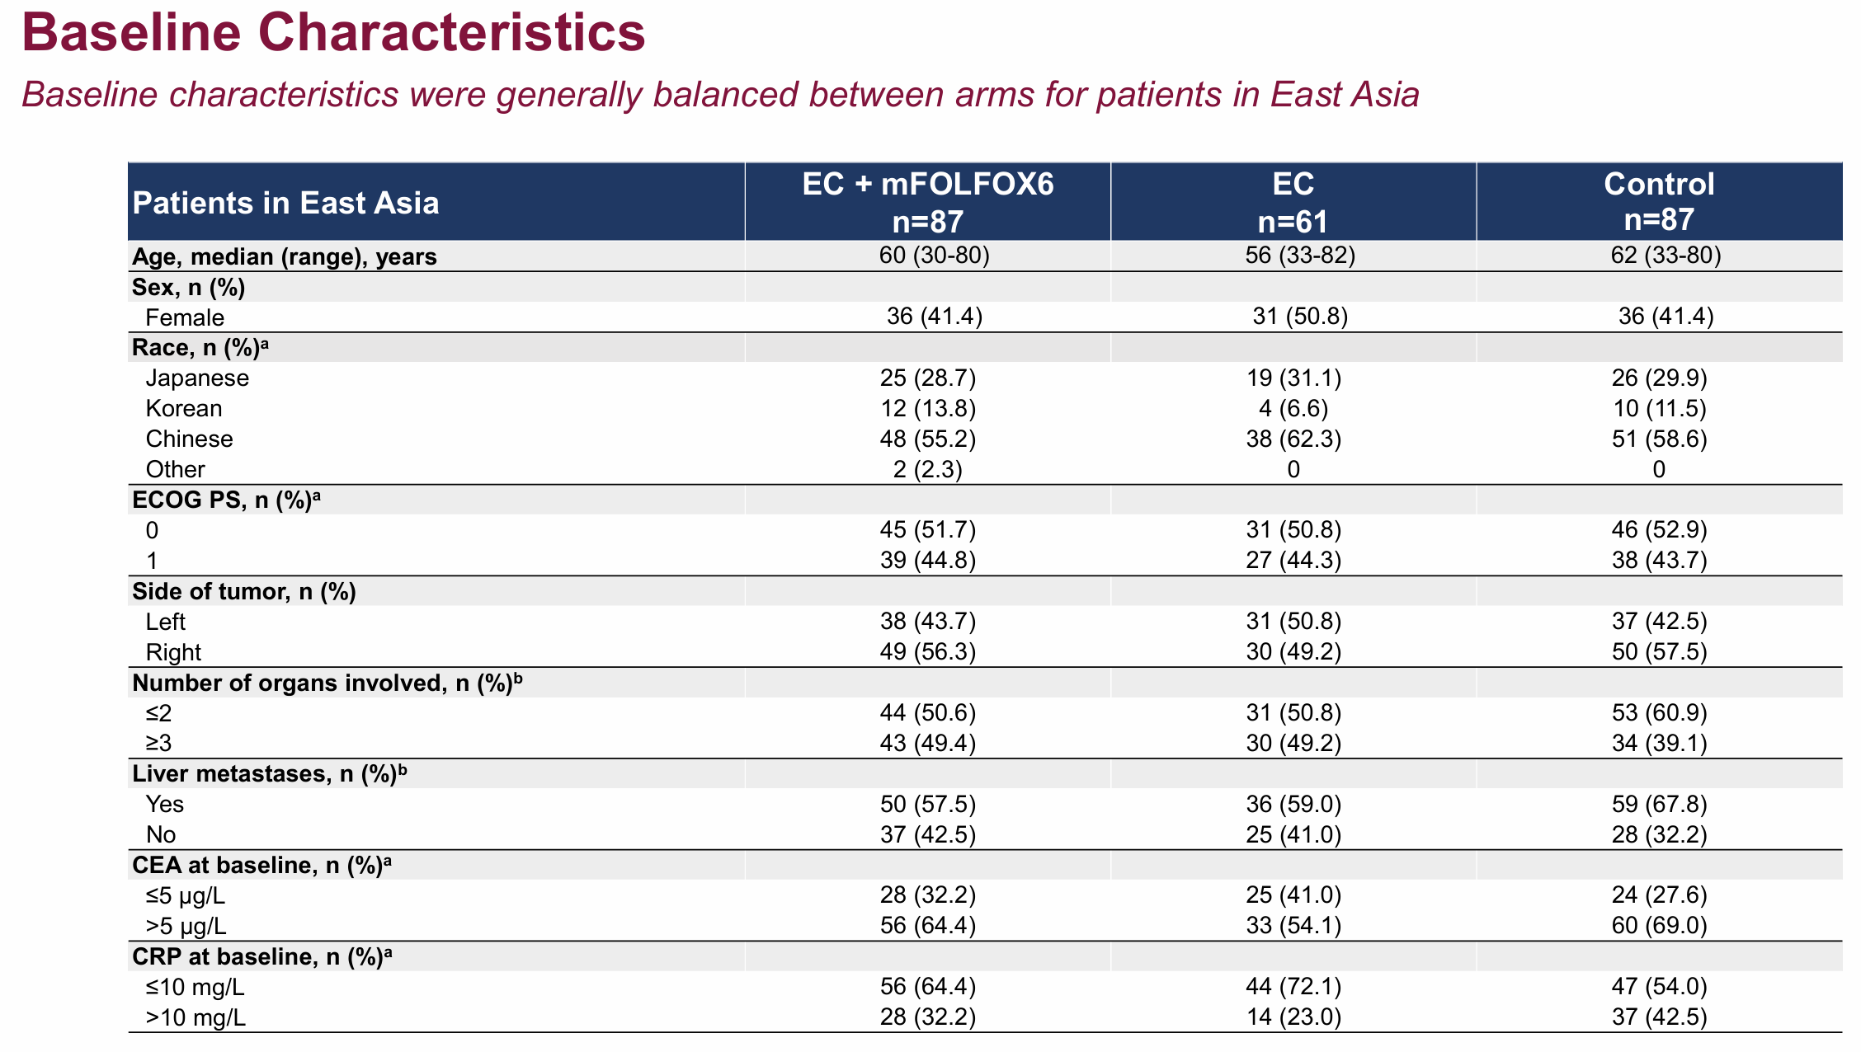Click the italic subtitle about East Asia patients
The height and width of the screenshot is (1052, 1861).
pos(720,95)
